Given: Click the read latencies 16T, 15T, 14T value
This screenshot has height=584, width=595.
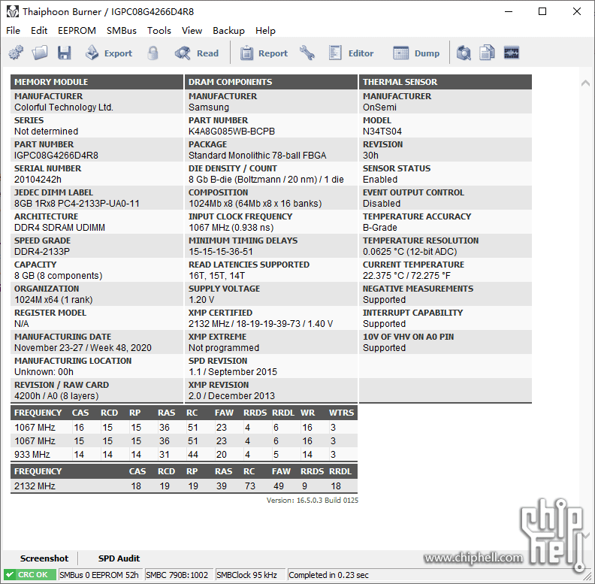Looking at the screenshot, I should 216,276.
